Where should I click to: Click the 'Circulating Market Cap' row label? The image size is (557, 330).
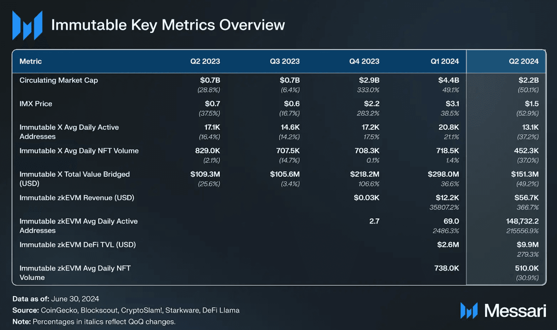(59, 80)
